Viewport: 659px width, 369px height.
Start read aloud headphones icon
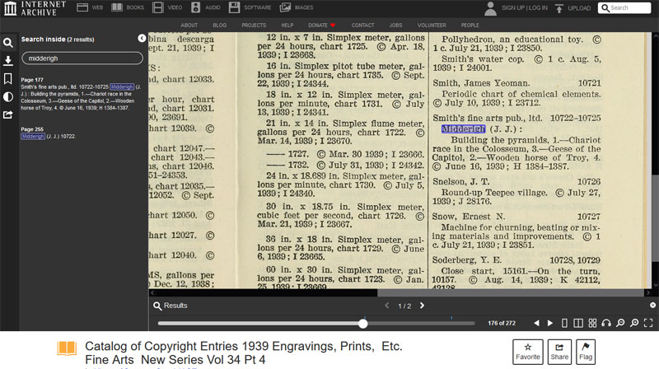(606, 323)
